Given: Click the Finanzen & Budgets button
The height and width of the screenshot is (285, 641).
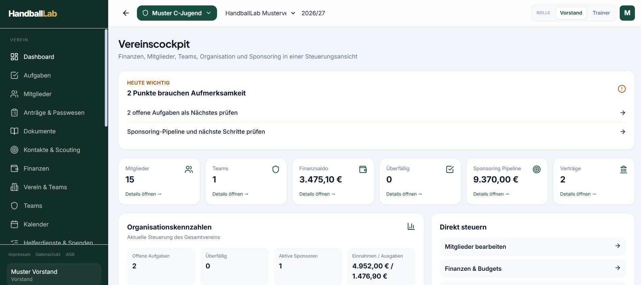Looking at the screenshot, I should click(533, 269).
